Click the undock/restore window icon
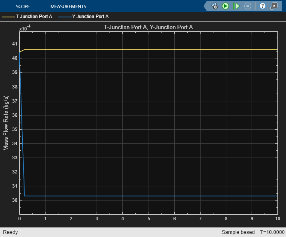 [x=274, y=6]
